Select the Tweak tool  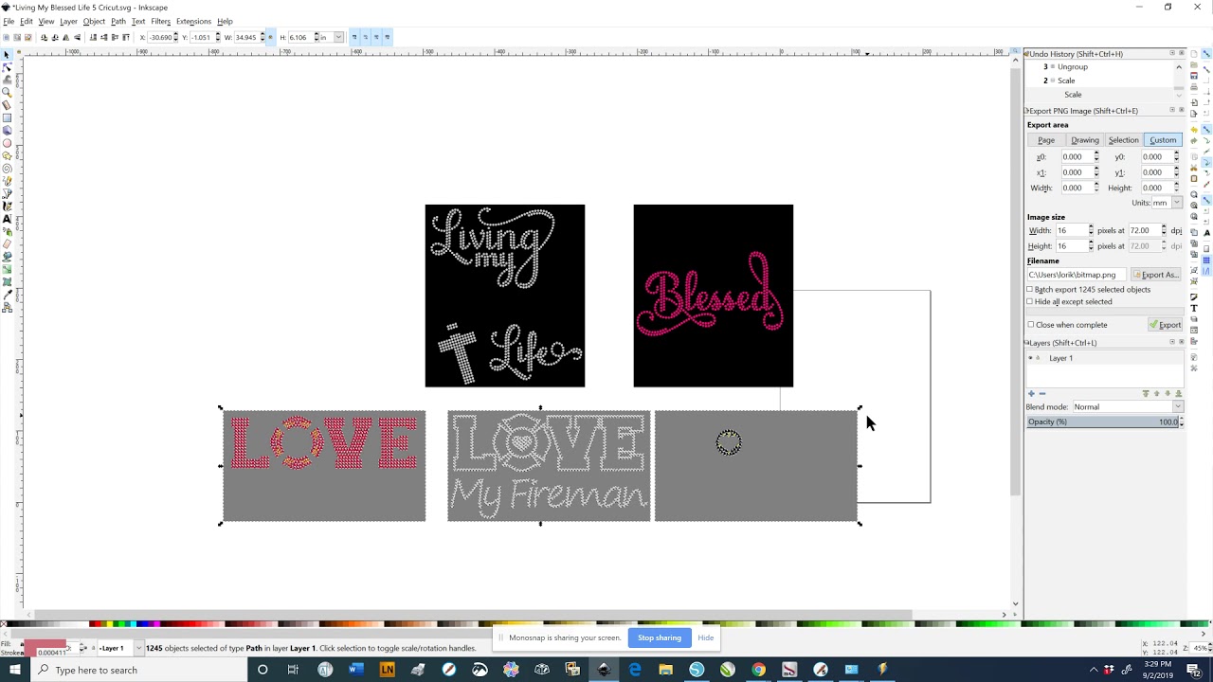7,80
